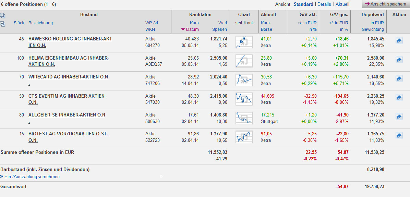Select the Standard view
The image size is (410, 197).
pyautogui.click(x=303, y=4)
